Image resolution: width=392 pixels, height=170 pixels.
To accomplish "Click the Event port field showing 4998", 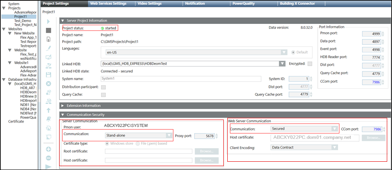I will 372,50.
